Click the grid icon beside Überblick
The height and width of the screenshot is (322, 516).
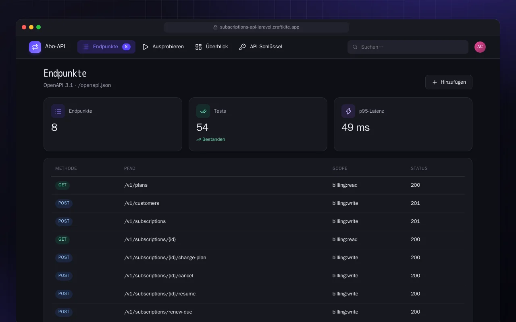[x=198, y=47]
